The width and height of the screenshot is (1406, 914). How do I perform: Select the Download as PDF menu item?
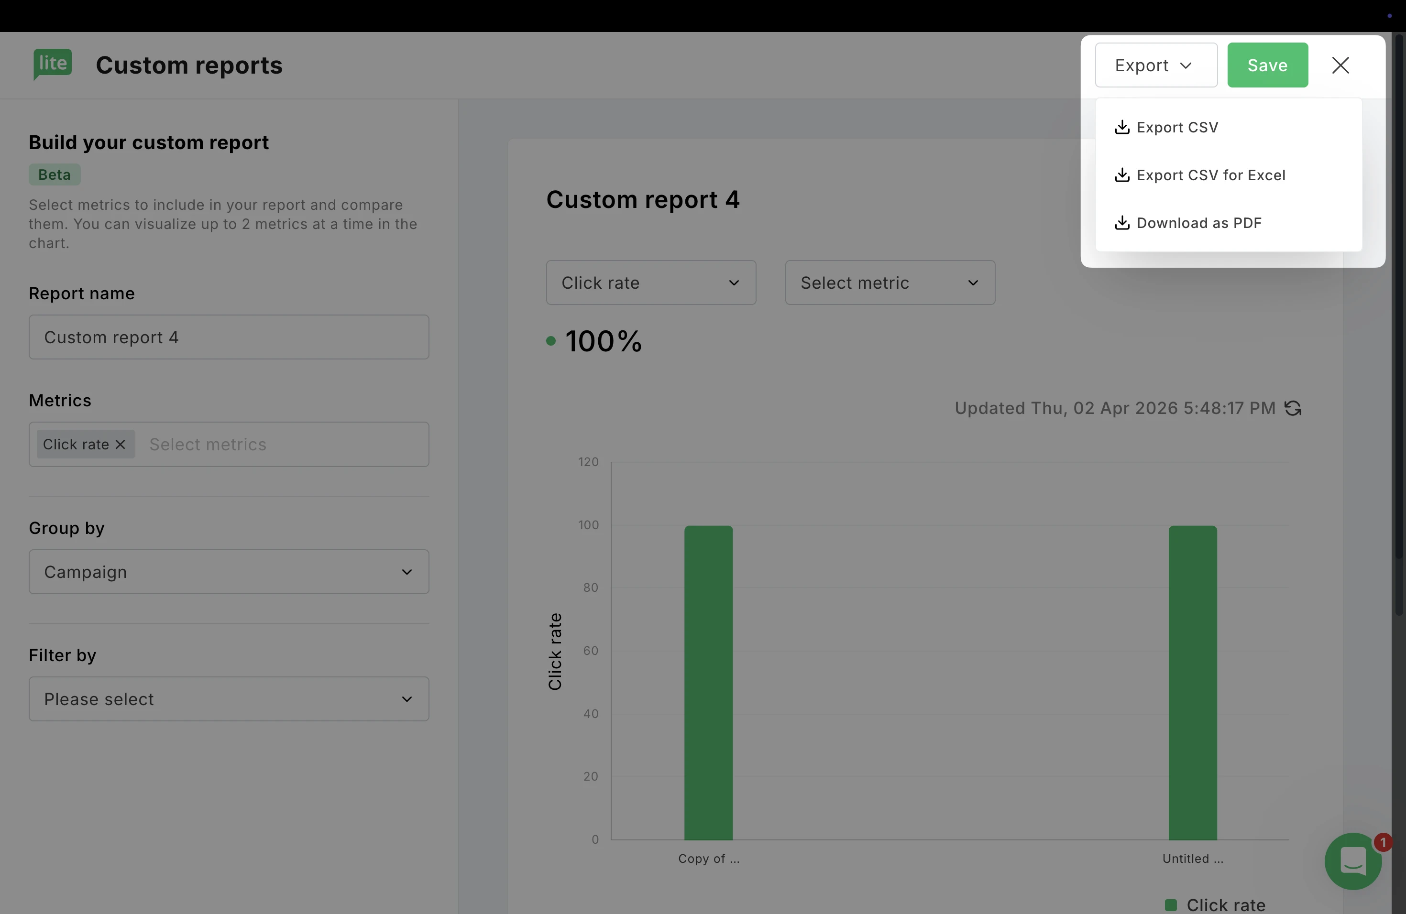coord(1198,223)
